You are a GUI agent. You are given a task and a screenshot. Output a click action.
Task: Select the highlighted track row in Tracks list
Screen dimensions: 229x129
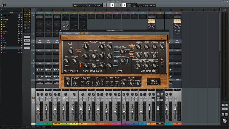(x=11, y=47)
